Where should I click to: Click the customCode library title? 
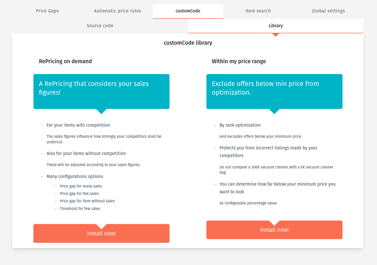[188, 43]
